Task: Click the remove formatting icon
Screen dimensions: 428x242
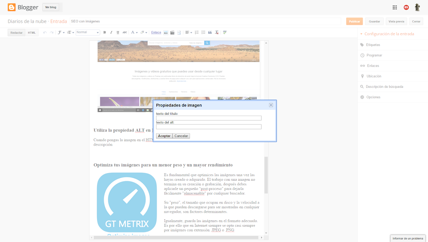Action: 217,32
